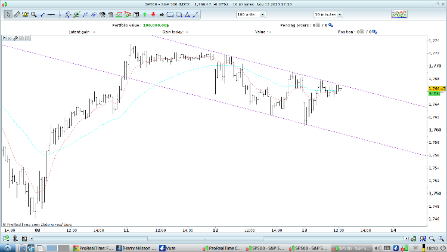Switch to ProRealTime C... taskbar window
Screen dimensions: 447x252
pos(222,248)
